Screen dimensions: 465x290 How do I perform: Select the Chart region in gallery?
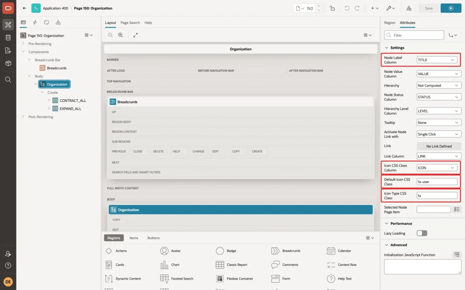pyautogui.click(x=170, y=265)
